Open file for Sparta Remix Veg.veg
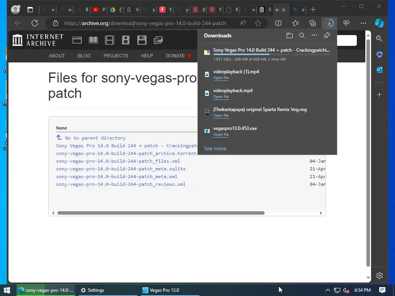Image resolution: width=395 pixels, height=296 pixels. click(x=221, y=116)
